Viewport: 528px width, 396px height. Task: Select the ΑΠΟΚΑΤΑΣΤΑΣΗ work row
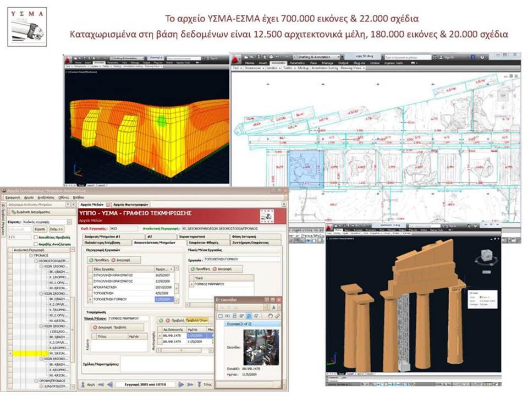click(x=131, y=287)
